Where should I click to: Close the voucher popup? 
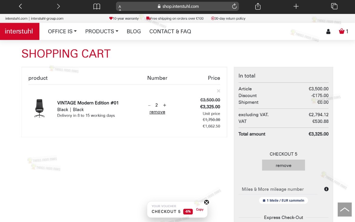[x=207, y=202]
